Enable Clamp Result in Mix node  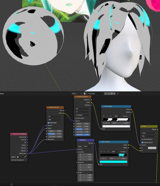(x=142, y=139)
